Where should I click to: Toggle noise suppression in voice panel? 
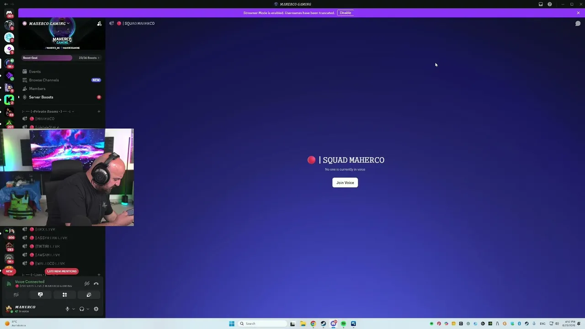[x=87, y=284]
